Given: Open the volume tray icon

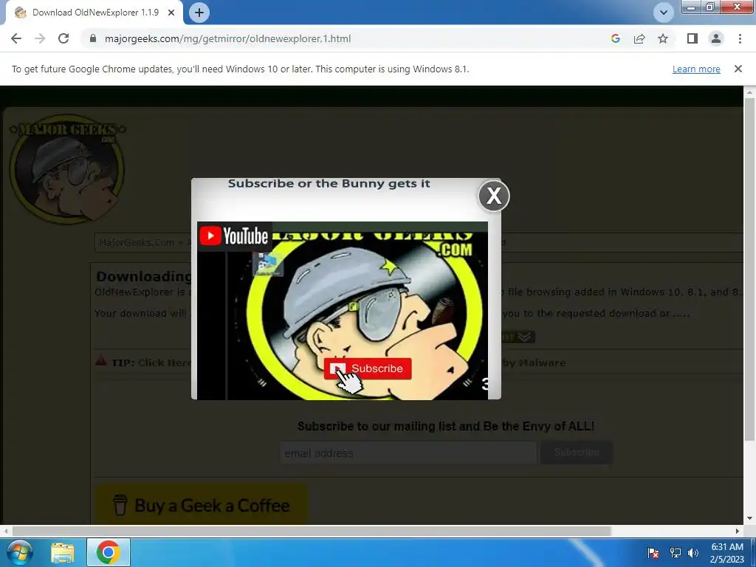Looking at the screenshot, I should (x=693, y=553).
